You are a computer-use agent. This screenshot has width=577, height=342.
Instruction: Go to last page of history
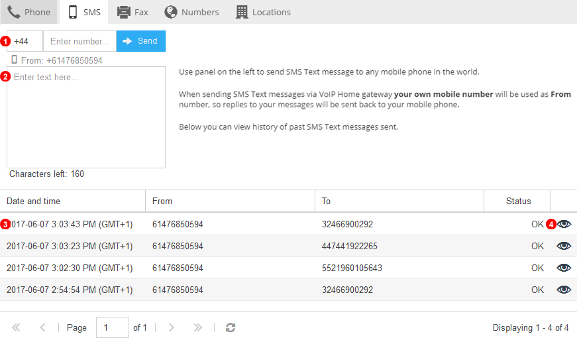tap(197, 327)
